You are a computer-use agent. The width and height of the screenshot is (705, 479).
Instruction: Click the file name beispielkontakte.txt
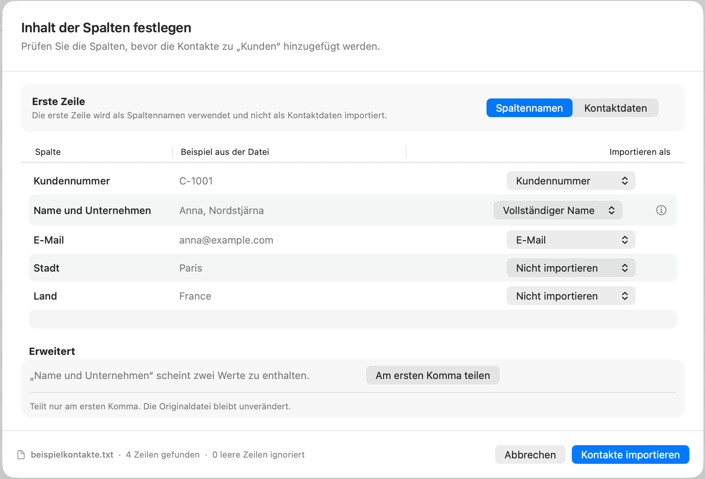point(72,454)
